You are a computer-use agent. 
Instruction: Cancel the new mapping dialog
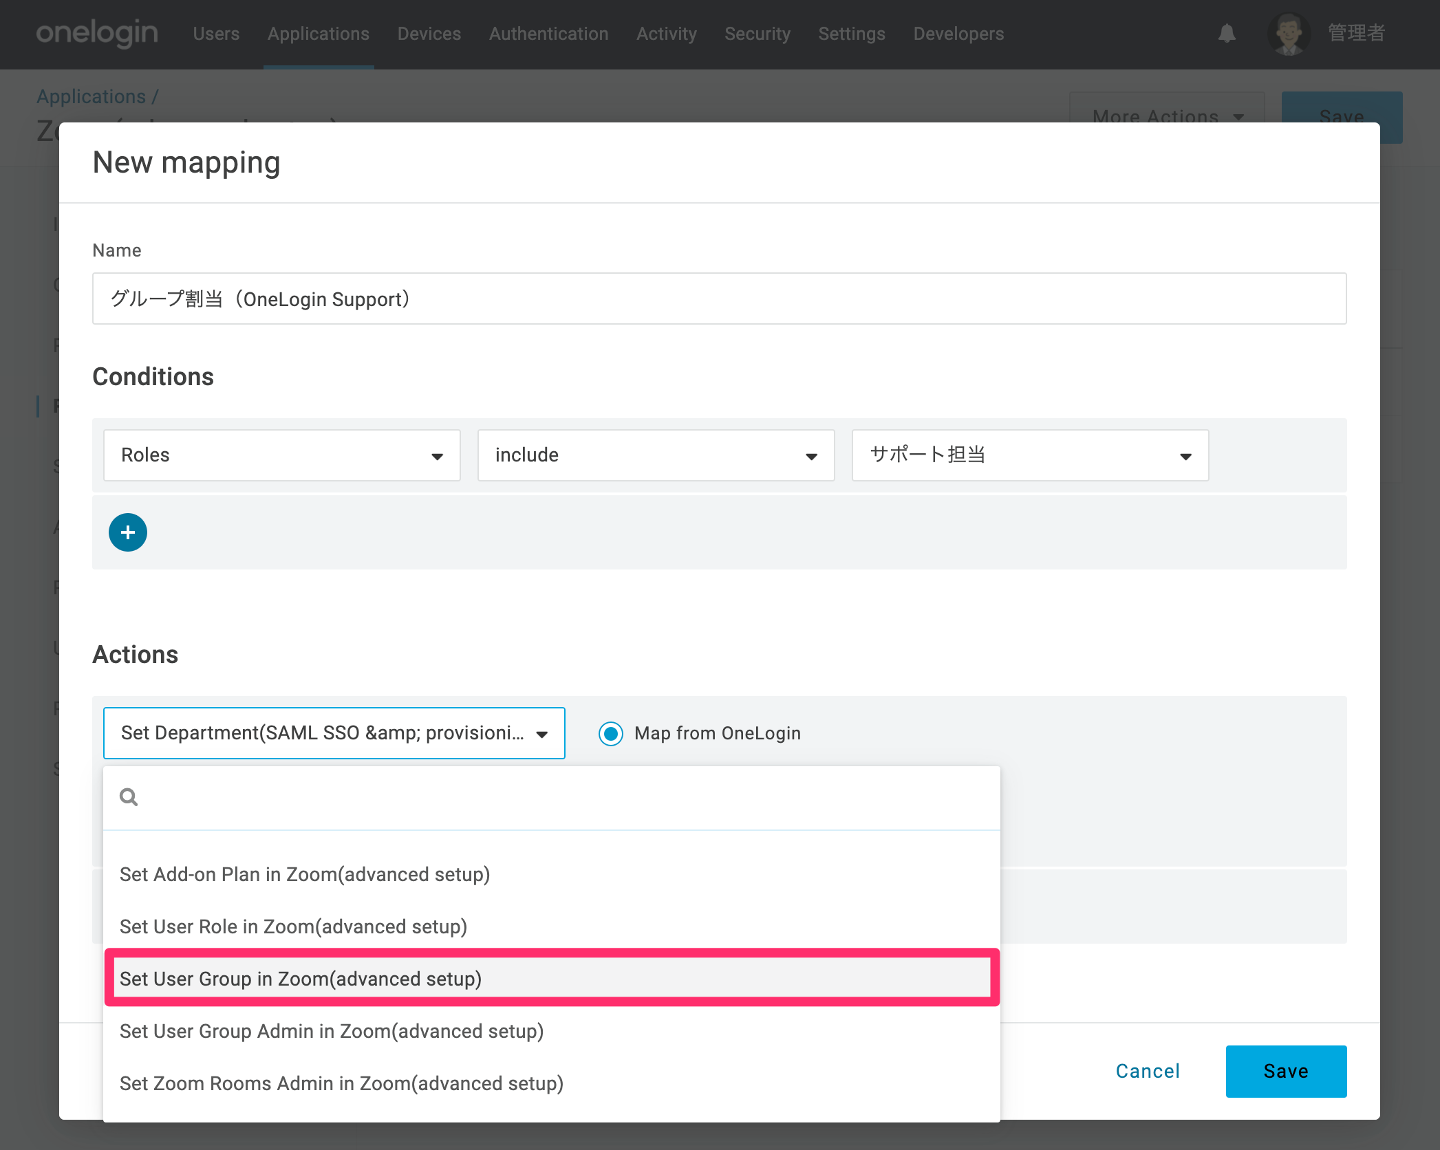[1148, 1071]
